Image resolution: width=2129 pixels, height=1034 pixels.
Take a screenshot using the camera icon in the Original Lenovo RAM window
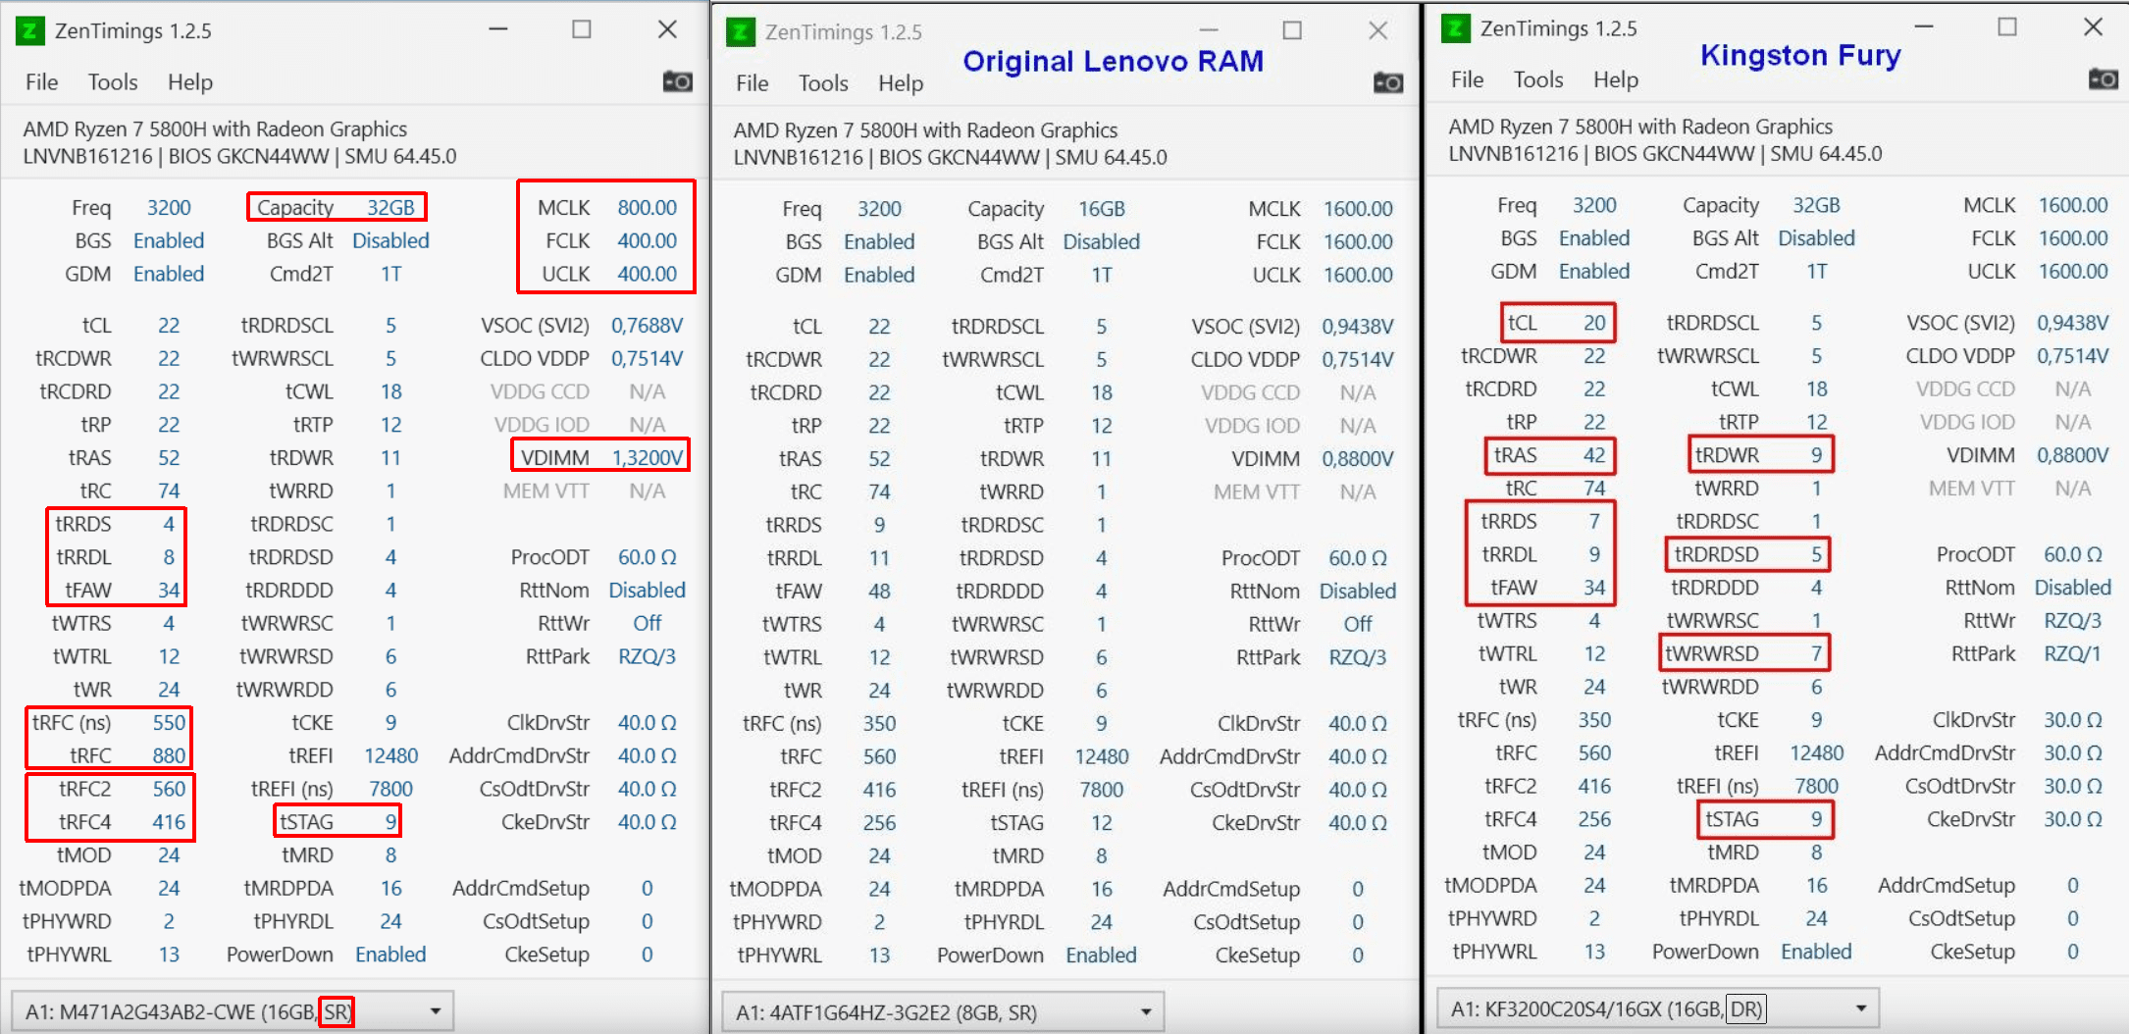click(x=1388, y=82)
